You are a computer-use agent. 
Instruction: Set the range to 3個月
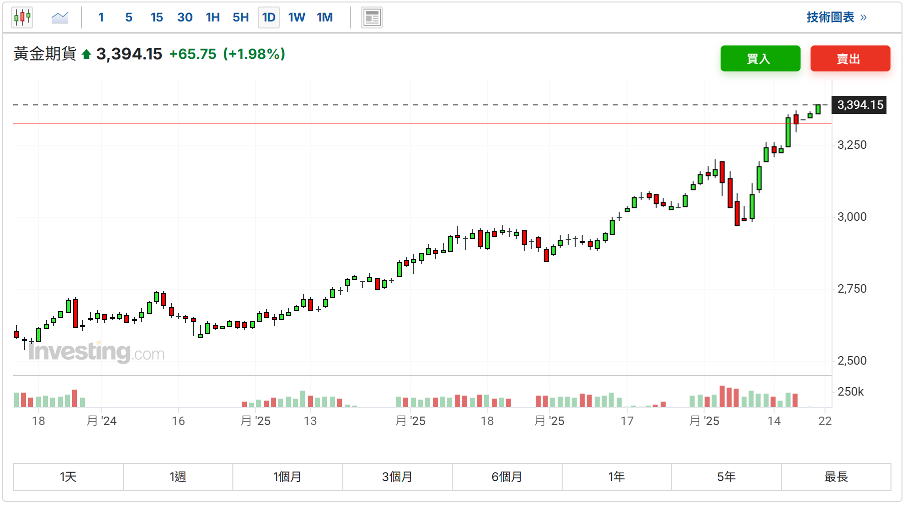[397, 477]
